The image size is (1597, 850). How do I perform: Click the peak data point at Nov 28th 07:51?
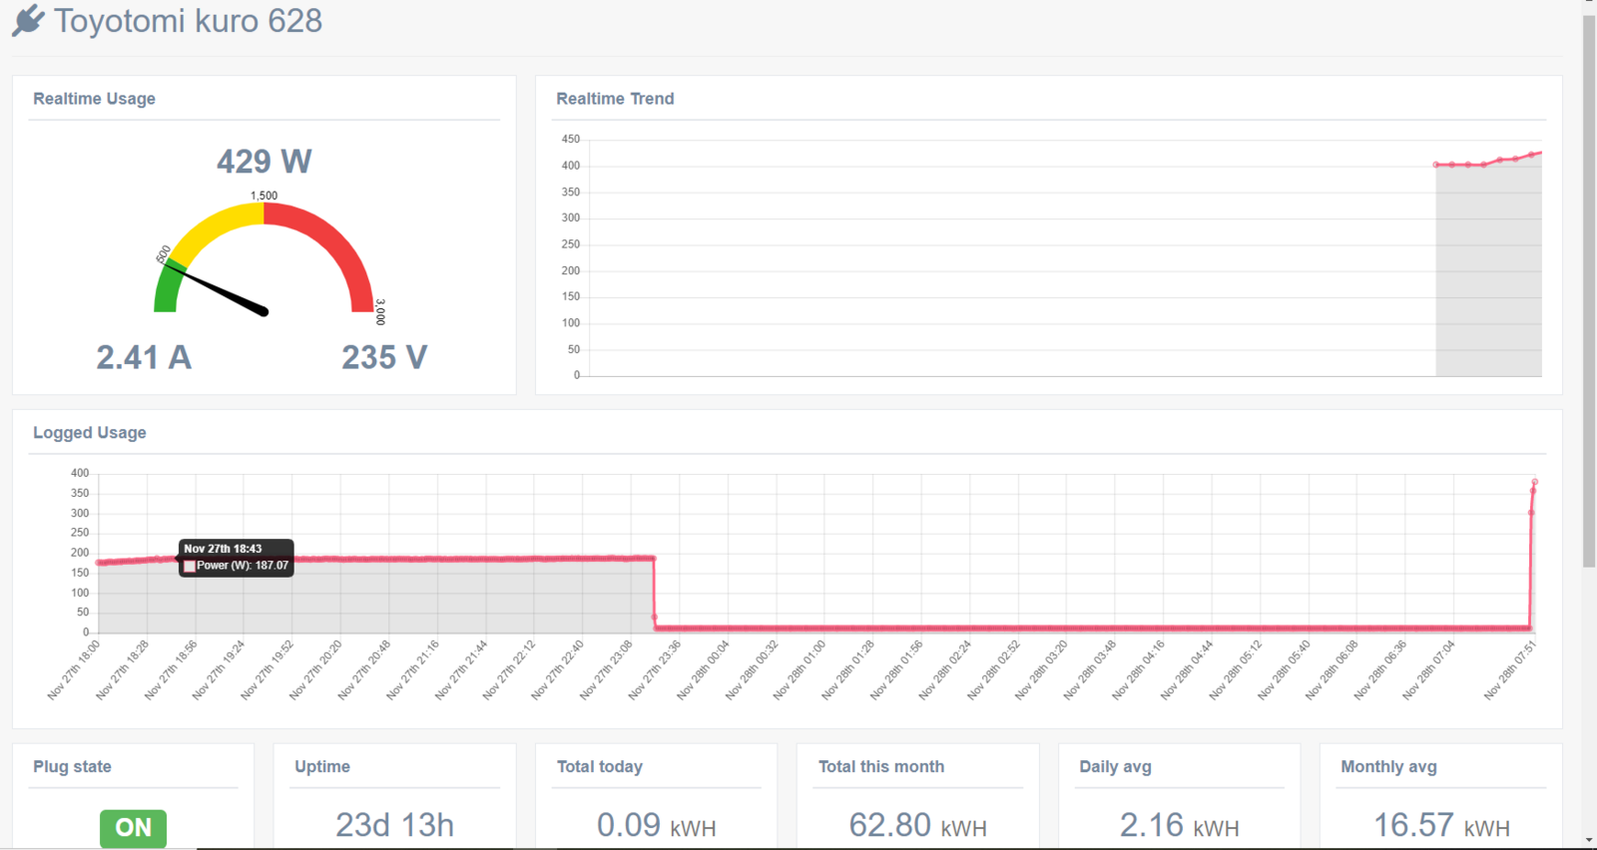[x=1534, y=482]
